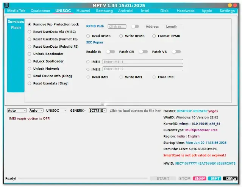Switch to the Intel tab

click(145, 11)
